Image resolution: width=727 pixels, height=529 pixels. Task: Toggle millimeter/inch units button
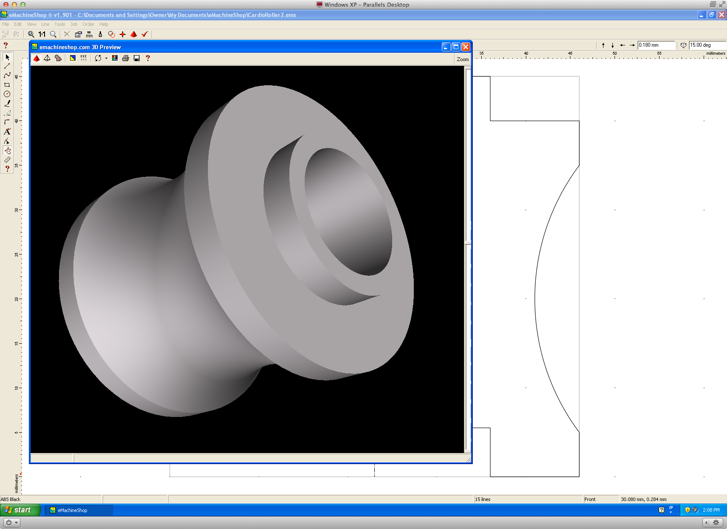point(89,34)
